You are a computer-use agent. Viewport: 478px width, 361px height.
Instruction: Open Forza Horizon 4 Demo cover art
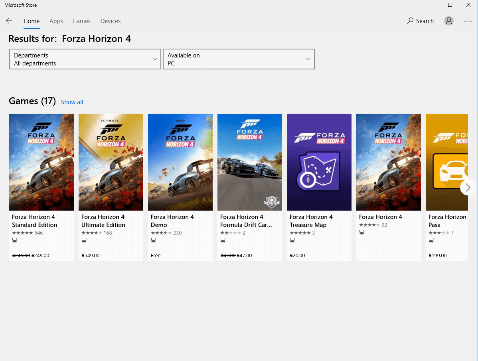click(180, 162)
